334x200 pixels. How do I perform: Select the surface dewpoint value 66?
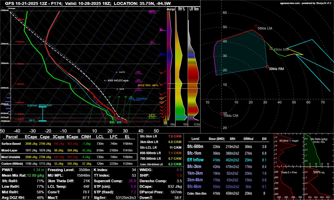click(x=111, y=122)
